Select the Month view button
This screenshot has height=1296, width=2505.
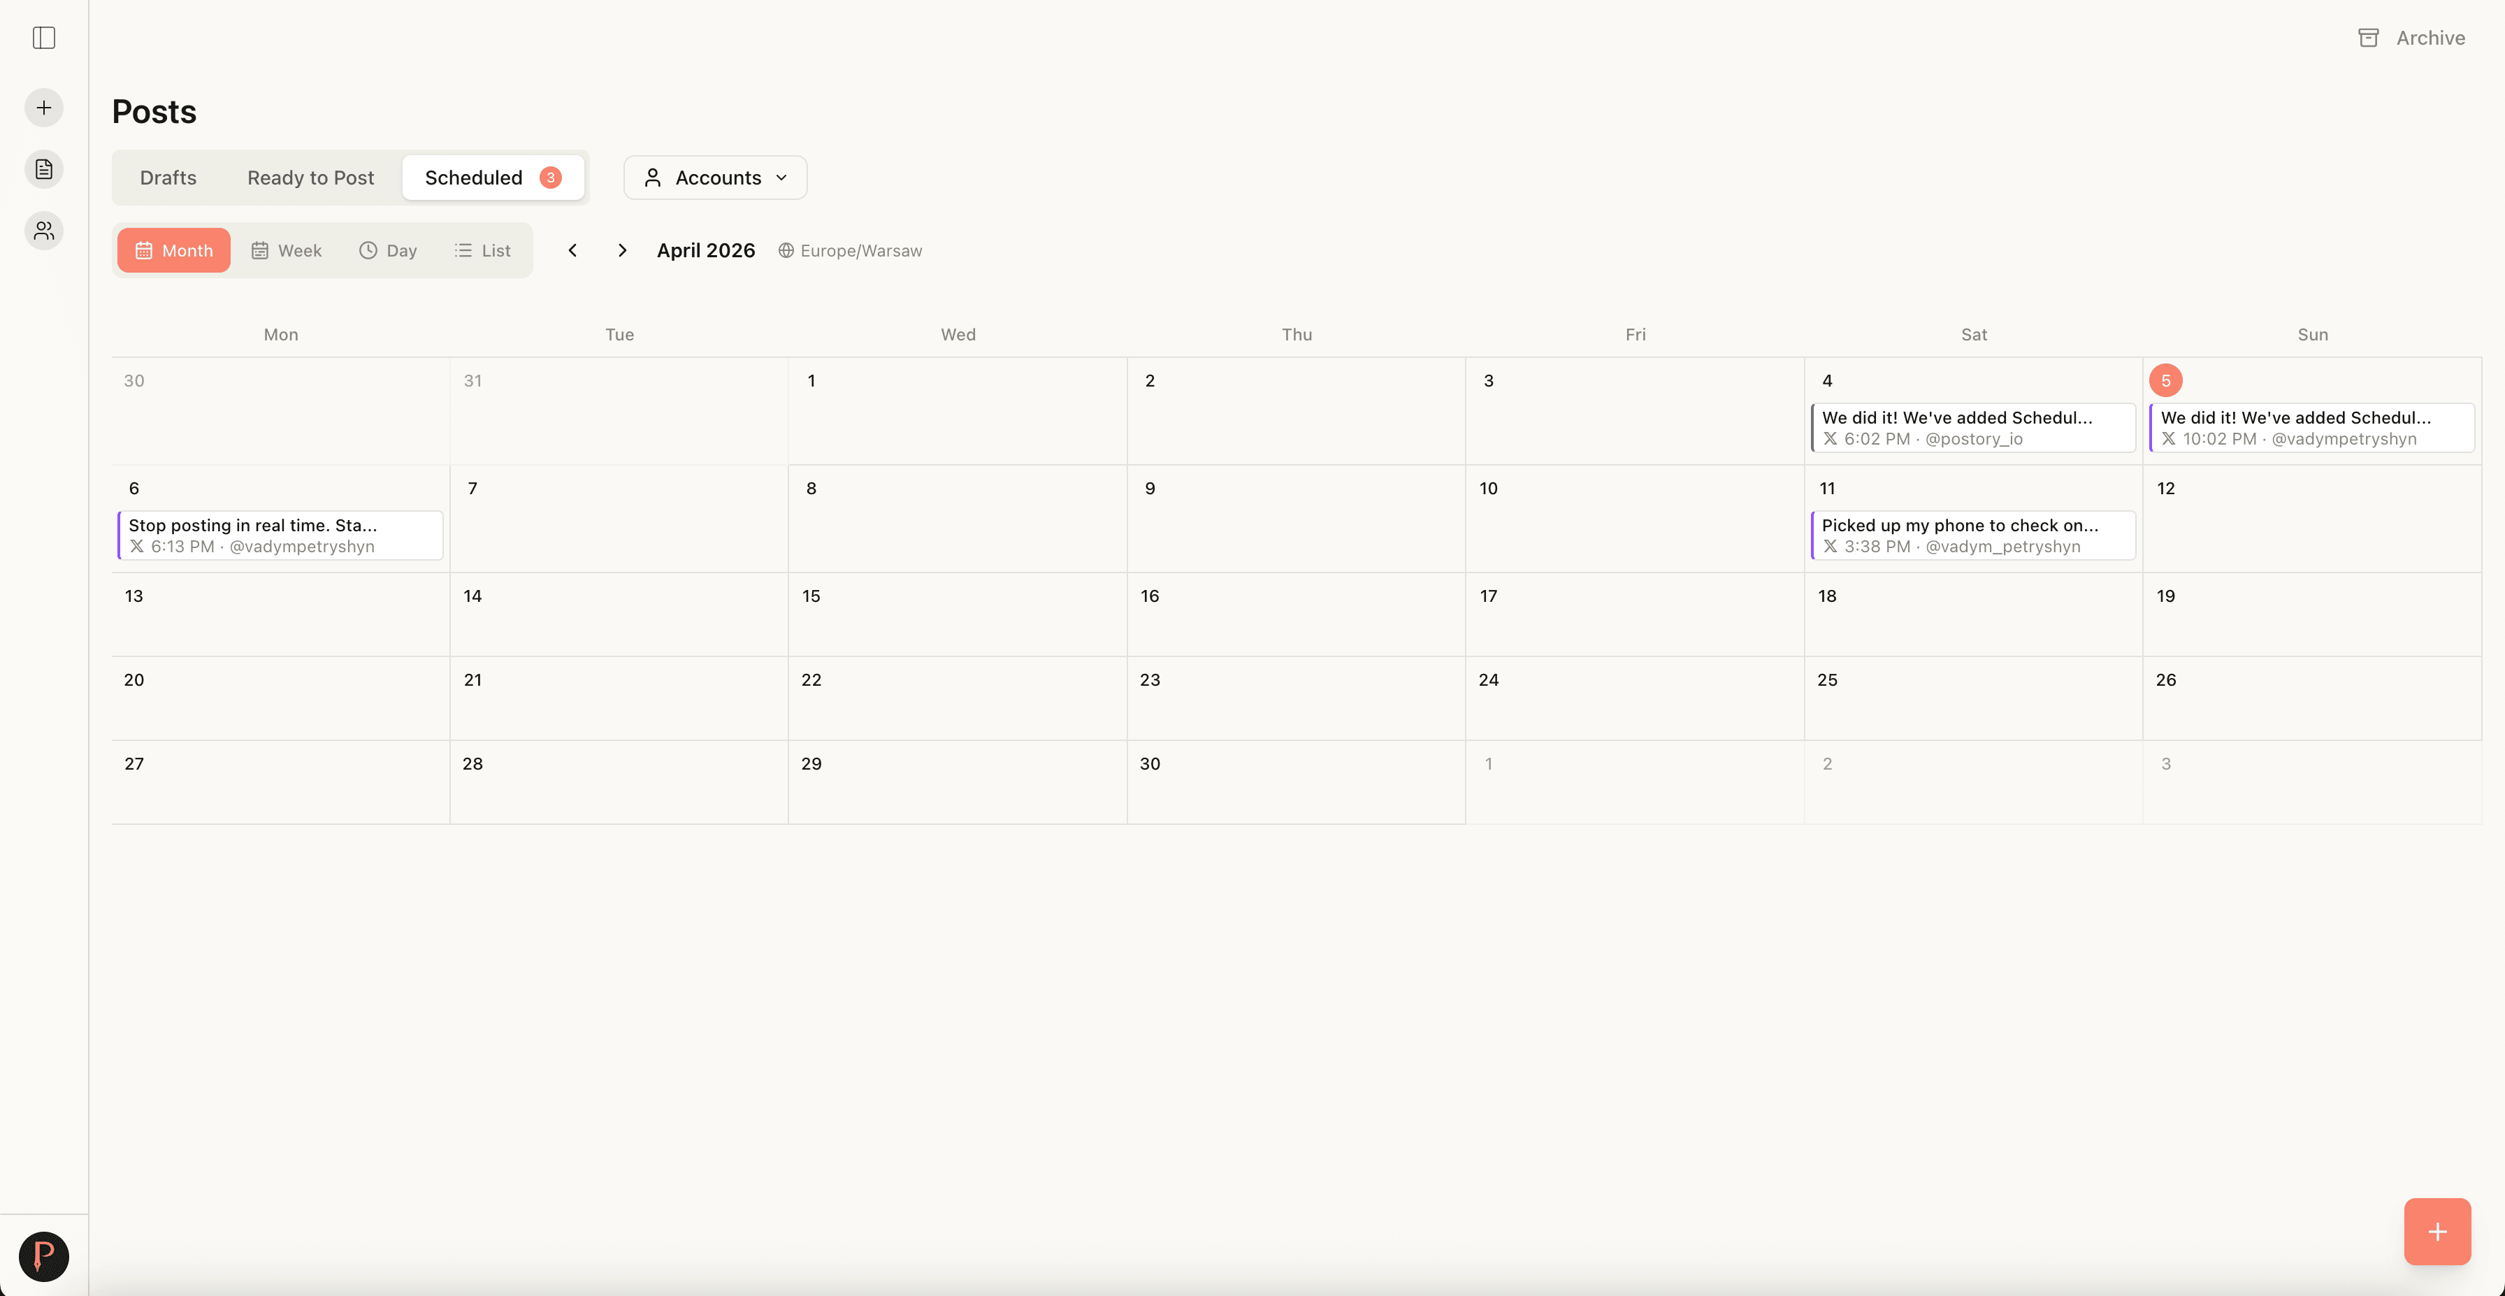pyautogui.click(x=173, y=250)
